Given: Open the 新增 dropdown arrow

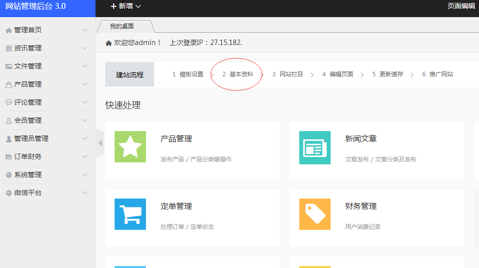Looking at the screenshot, I should pyautogui.click(x=138, y=6).
